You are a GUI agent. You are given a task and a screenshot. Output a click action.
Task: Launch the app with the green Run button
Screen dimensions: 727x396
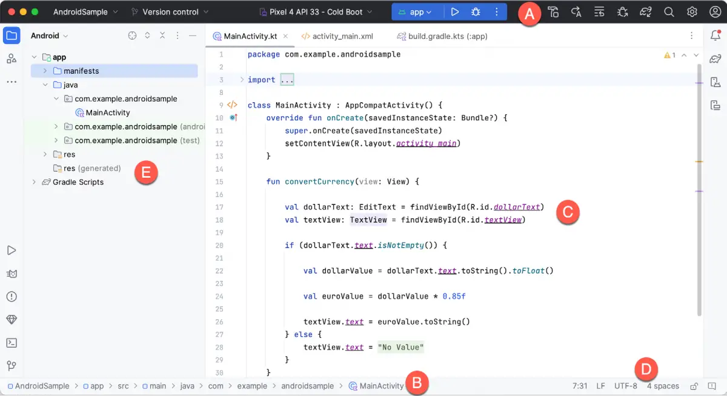click(x=455, y=11)
